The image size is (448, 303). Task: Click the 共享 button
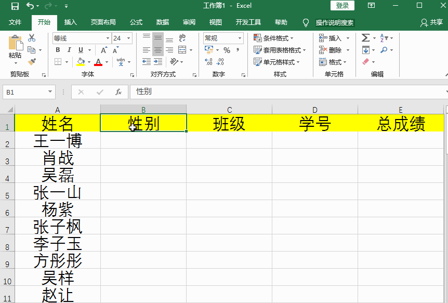pyautogui.click(x=433, y=22)
